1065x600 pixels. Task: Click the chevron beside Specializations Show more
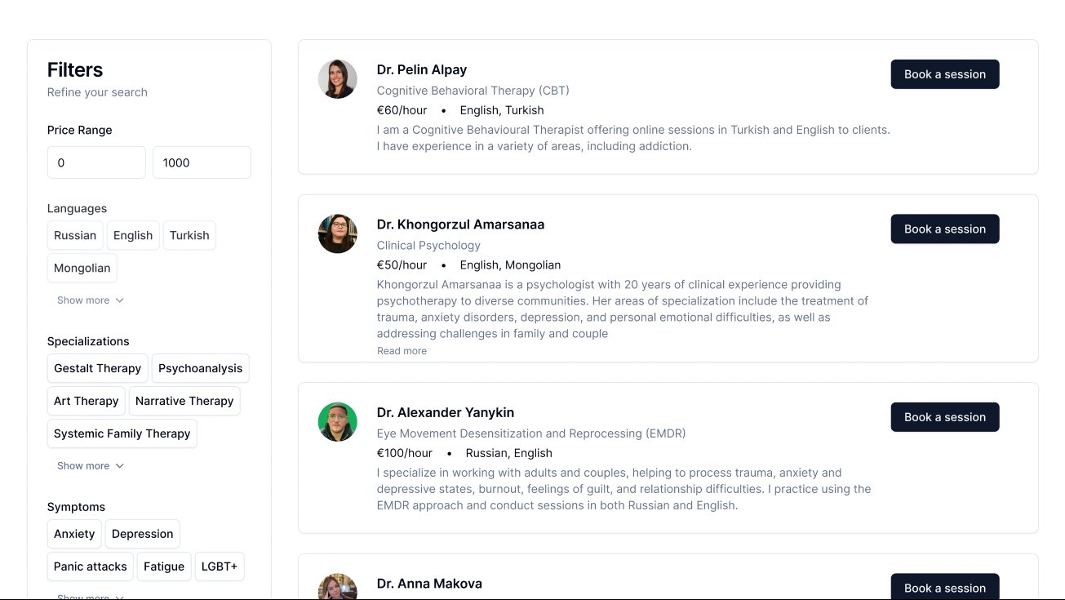[x=120, y=466]
